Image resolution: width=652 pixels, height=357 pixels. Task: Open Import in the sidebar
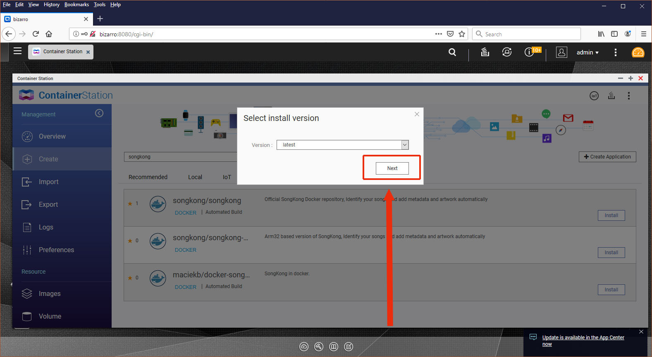[x=62, y=182]
